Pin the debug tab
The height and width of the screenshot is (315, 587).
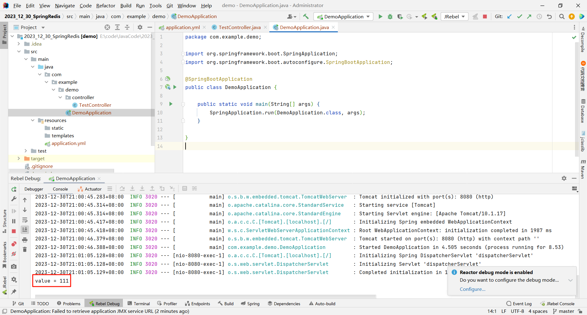(x=14, y=292)
